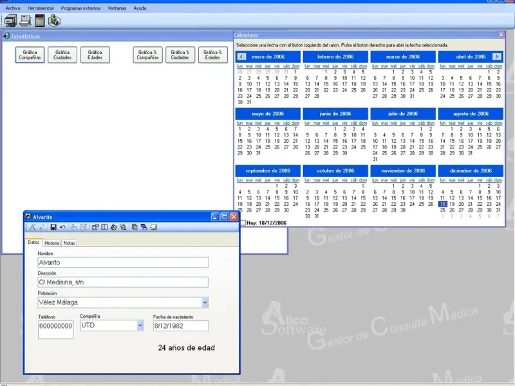Viewport: 515px width, 386px height.
Task: Select day 30 in septiembre de 2006
Action: (x=286, y=210)
